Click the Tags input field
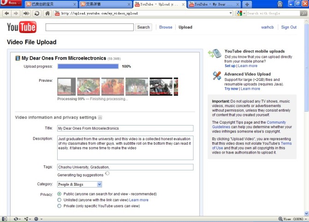 125,167
